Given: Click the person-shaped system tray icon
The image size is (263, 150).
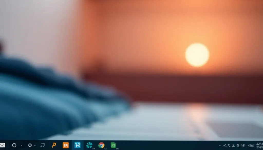Looking at the screenshot, I should click(x=233, y=146).
